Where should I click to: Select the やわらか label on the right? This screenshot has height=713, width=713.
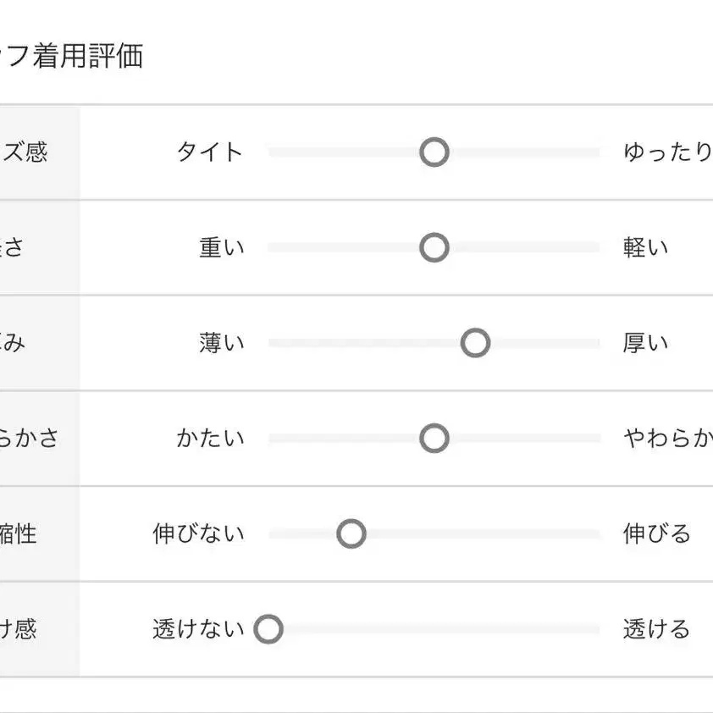(x=667, y=439)
